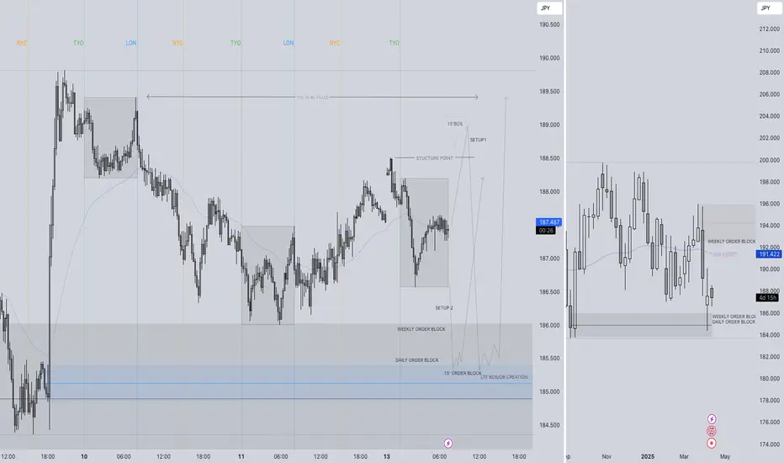This screenshot has width=784, height=463.
Task: Click 200.000 on the right price scale
Action: click(x=769, y=160)
